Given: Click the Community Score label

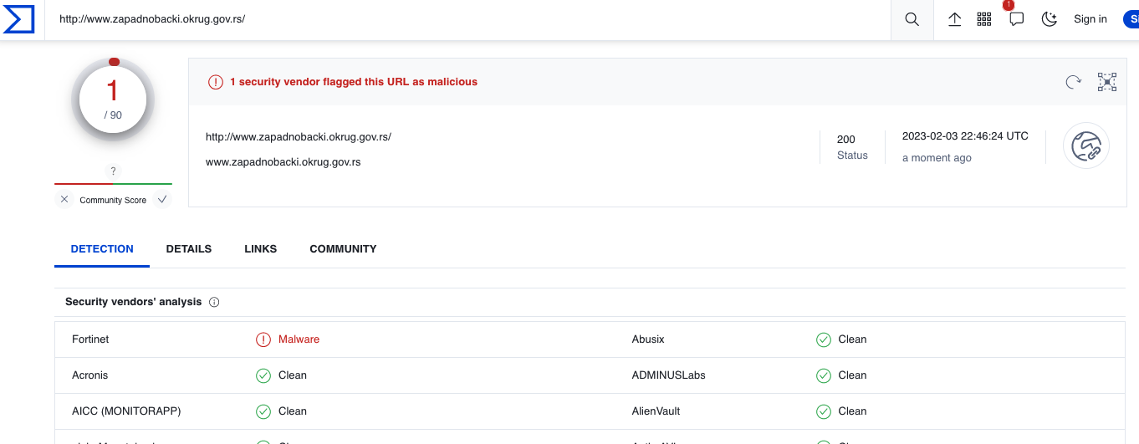Looking at the screenshot, I should [113, 201].
